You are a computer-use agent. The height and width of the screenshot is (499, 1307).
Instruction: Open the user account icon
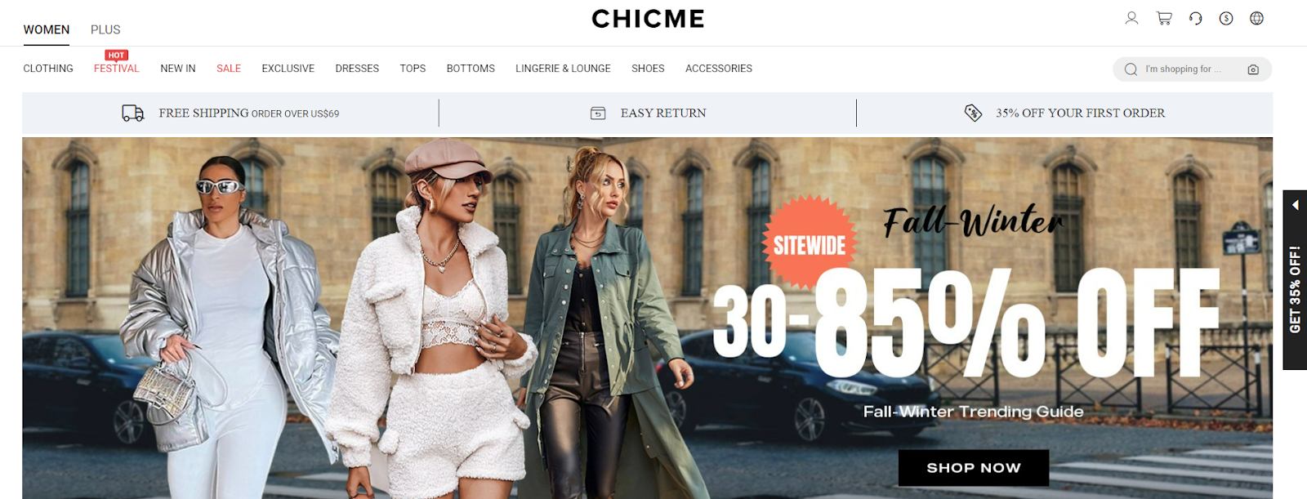click(1131, 18)
